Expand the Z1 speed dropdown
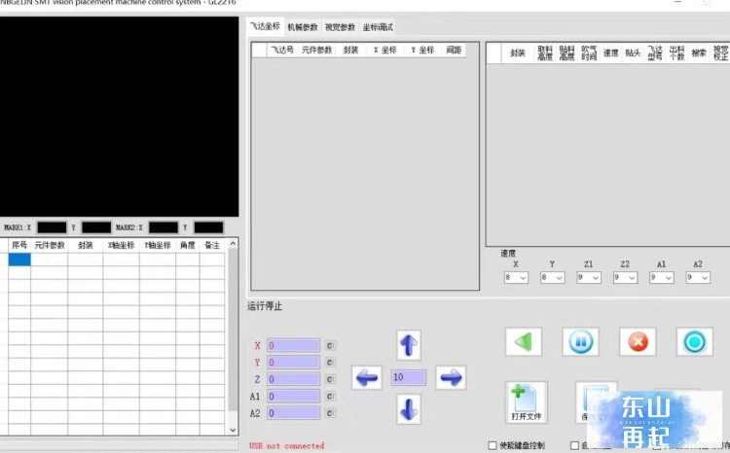The height and width of the screenshot is (453, 730). coord(589,278)
